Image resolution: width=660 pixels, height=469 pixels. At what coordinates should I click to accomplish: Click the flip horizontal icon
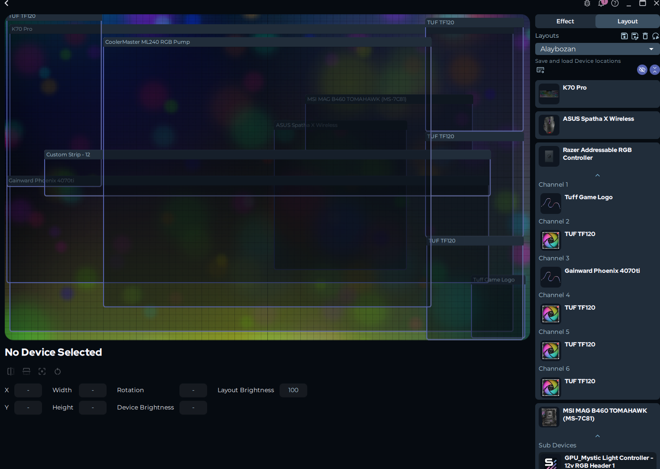(x=11, y=371)
